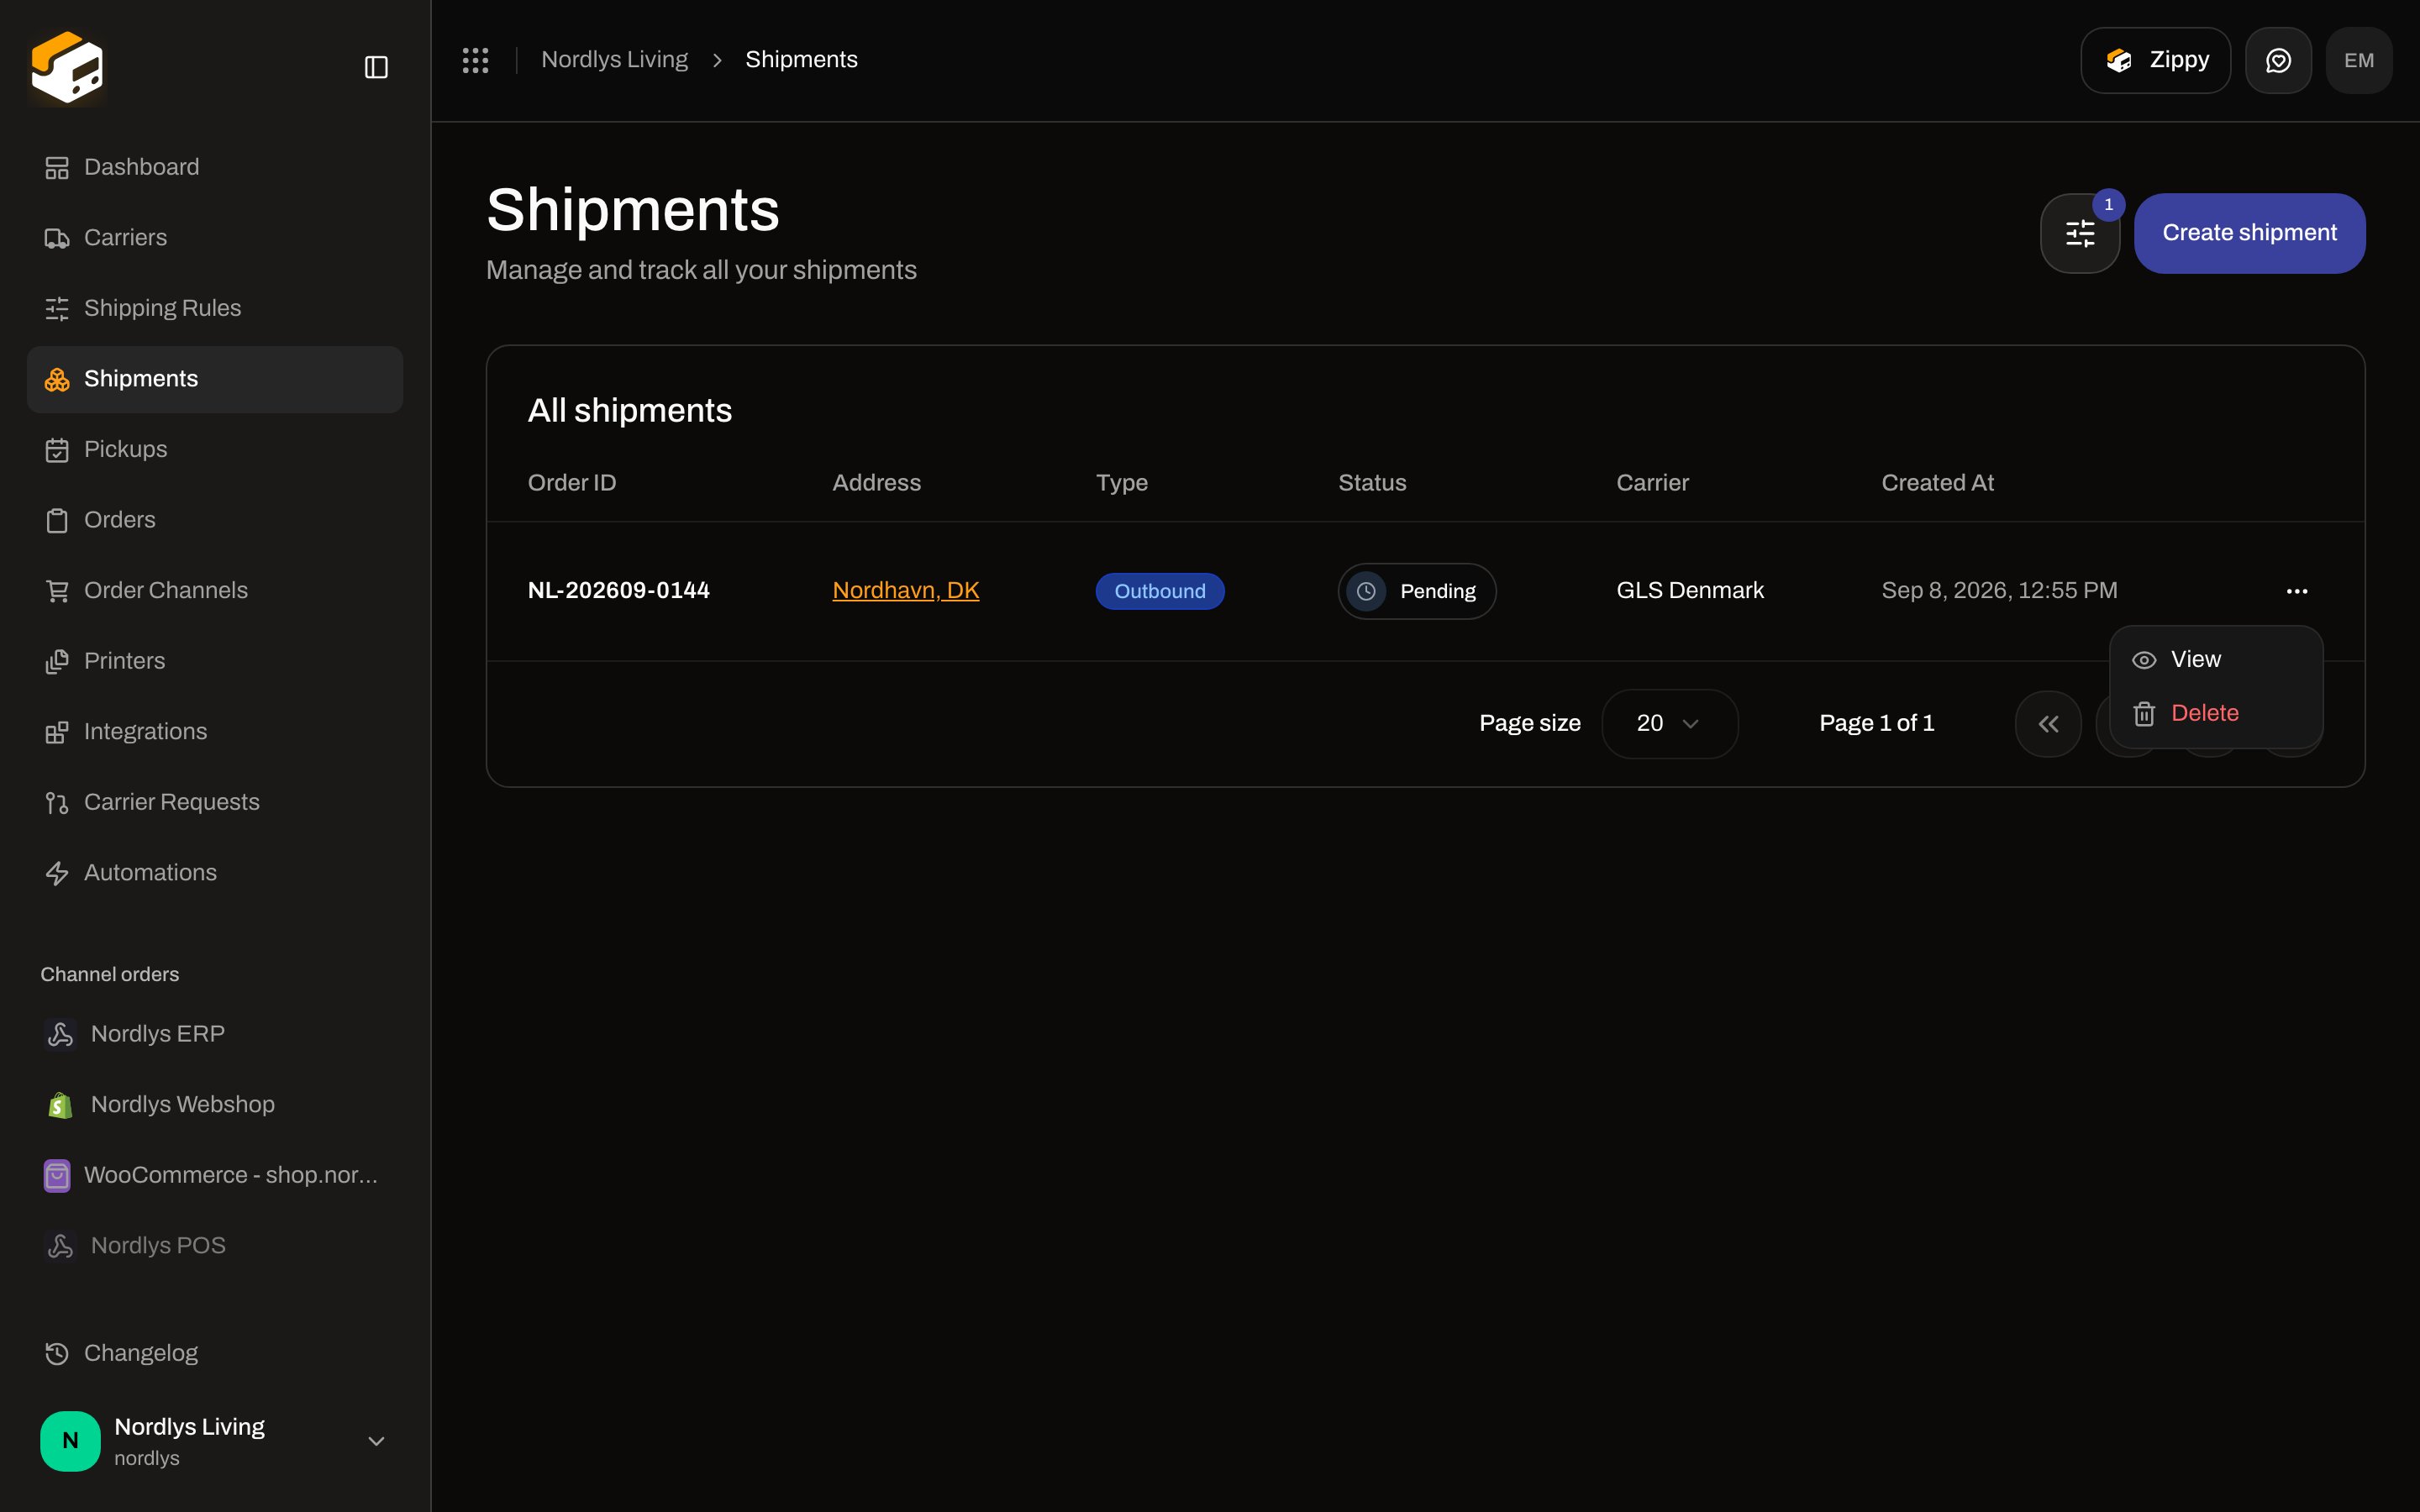Open WooCommerce shop channel
Screen dimensions: 2420x1512
pos(215,1175)
